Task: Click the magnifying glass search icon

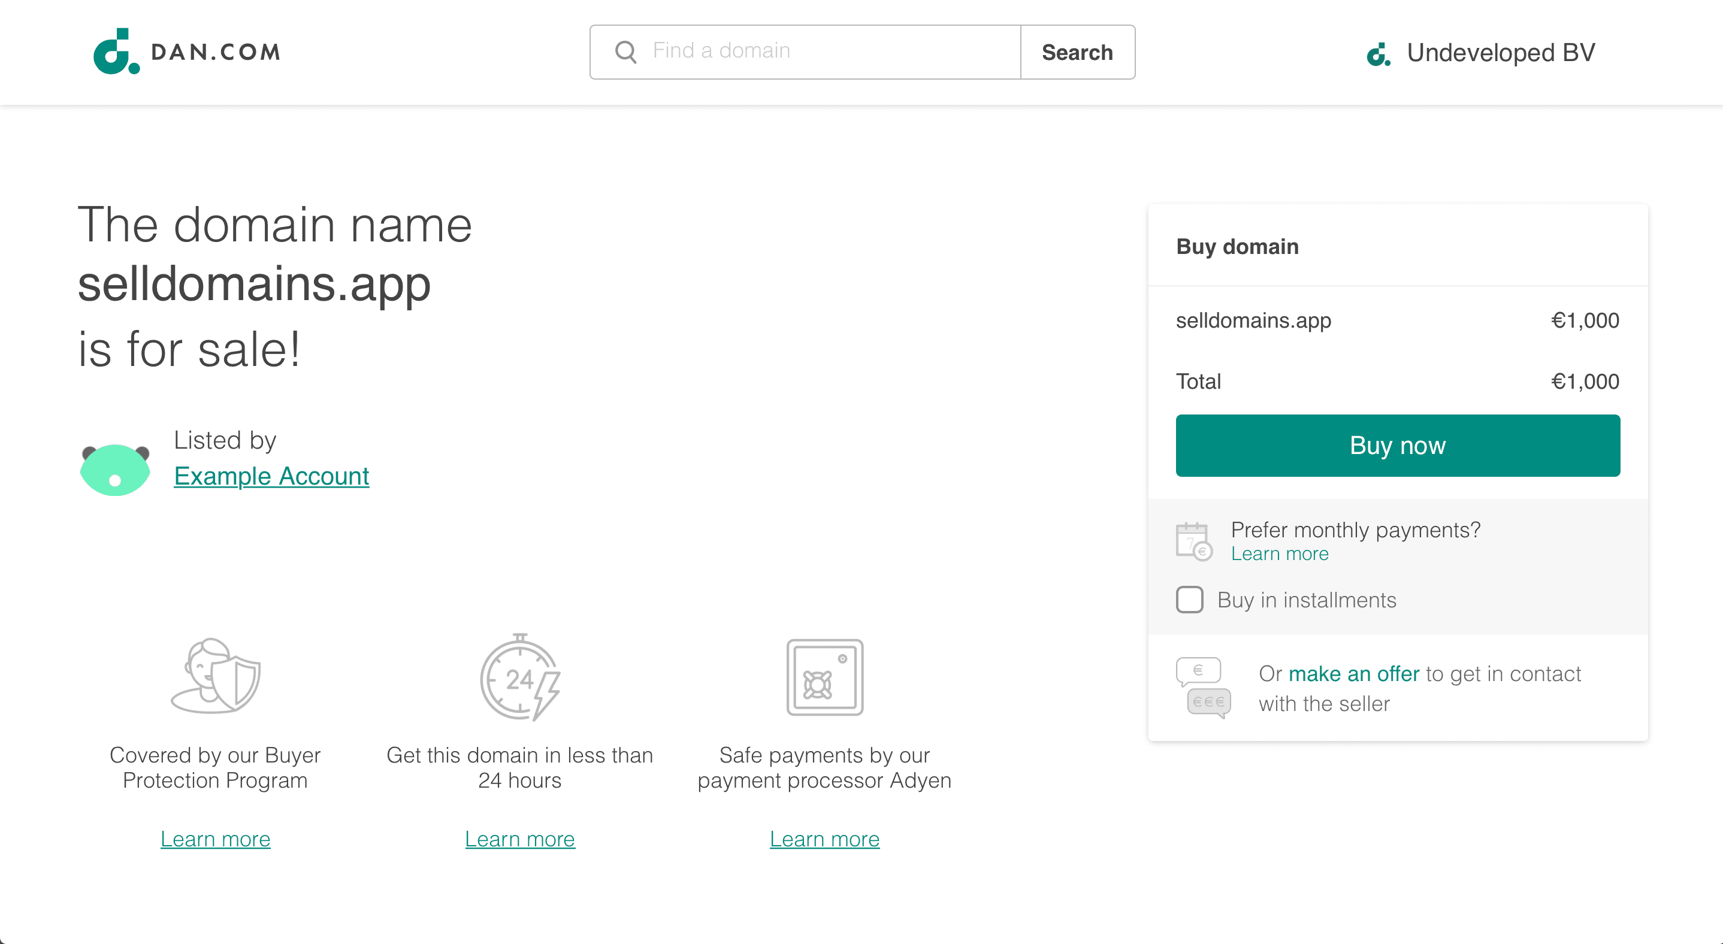Action: click(x=625, y=52)
